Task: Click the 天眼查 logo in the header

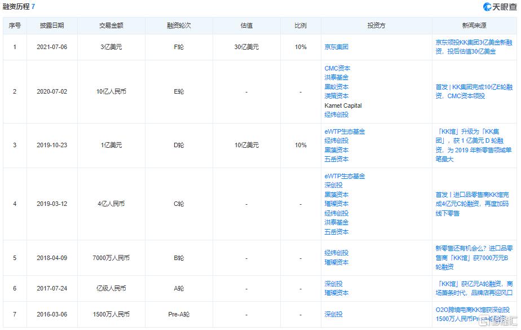Action: point(500,6)
